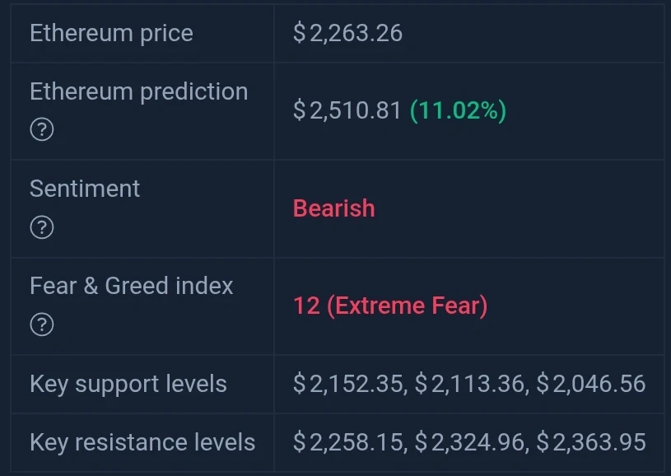Click the $2,113.36 support level

tap(469, 384)
